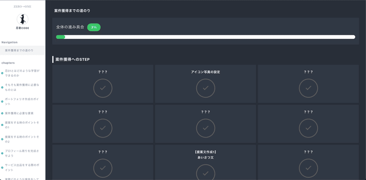Screen dimensions: 366x180
Task: Click the chapters sidebar heading
Action: click(8, 63)
